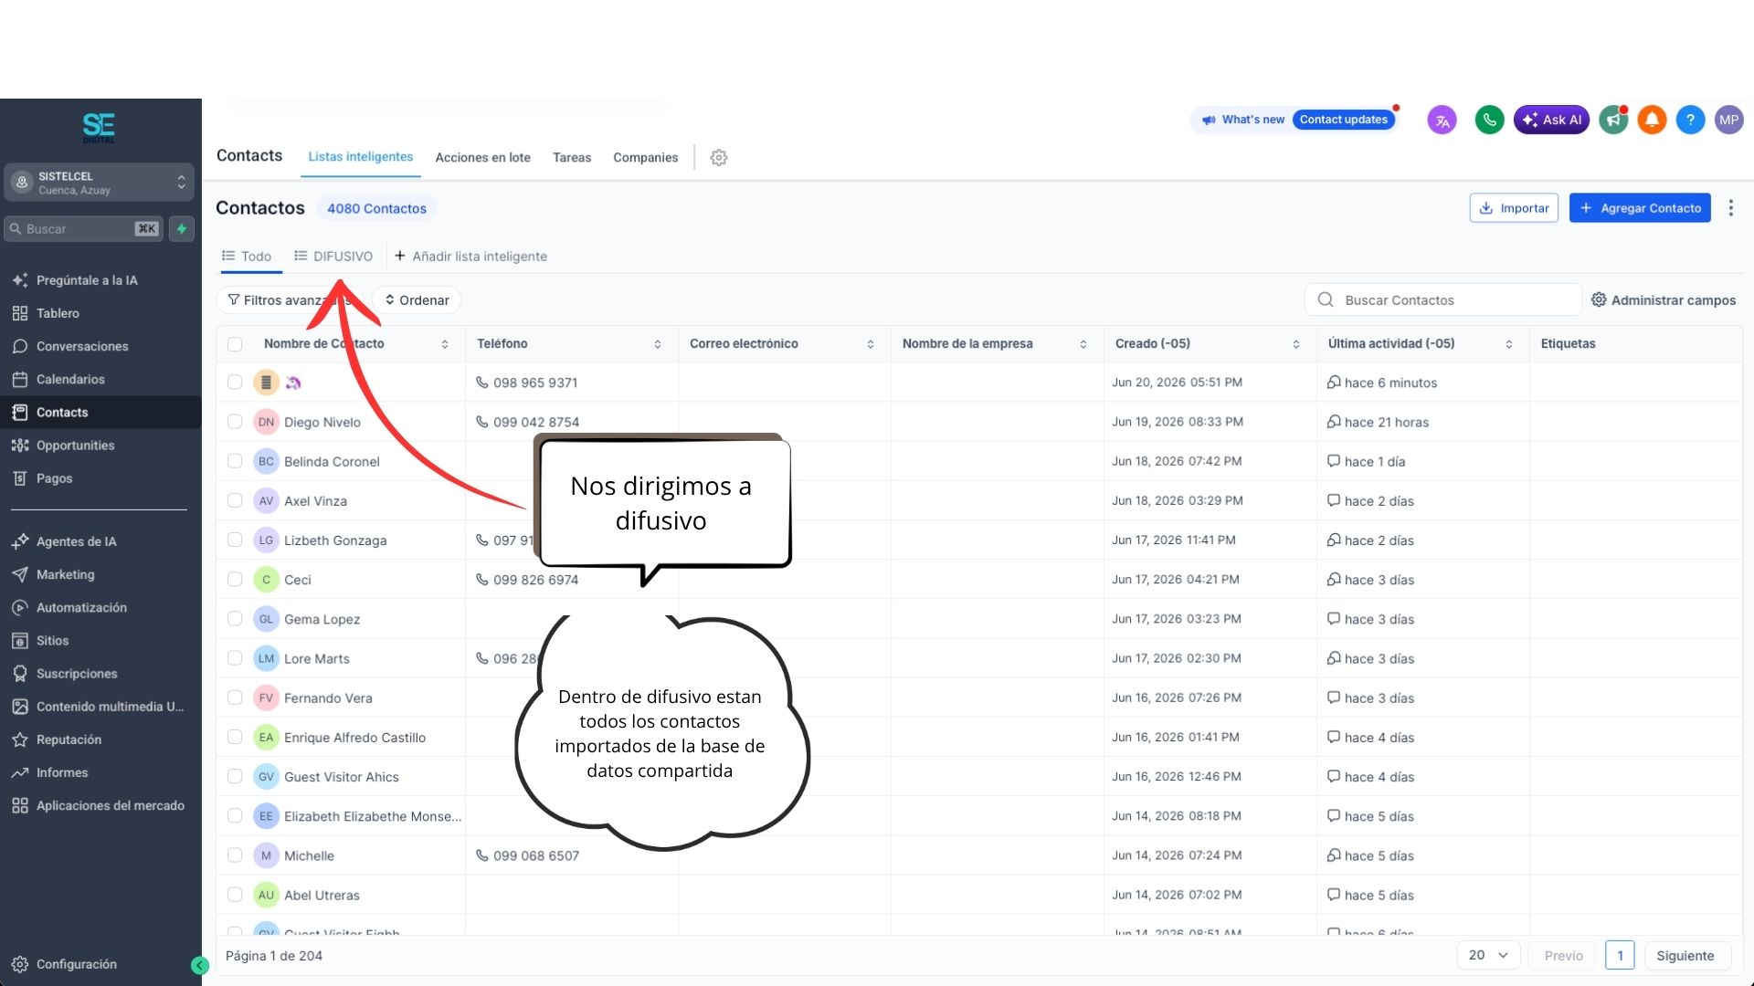Image resolution: width=1754 pixels, height=986 pixels.
Task: Click the Buscar Contactos search field
Action: (1443, 300)
